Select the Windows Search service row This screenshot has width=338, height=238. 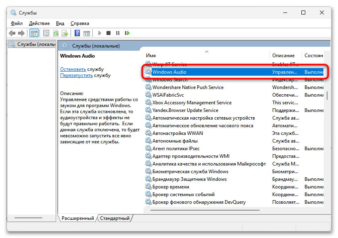click(170, 80)
